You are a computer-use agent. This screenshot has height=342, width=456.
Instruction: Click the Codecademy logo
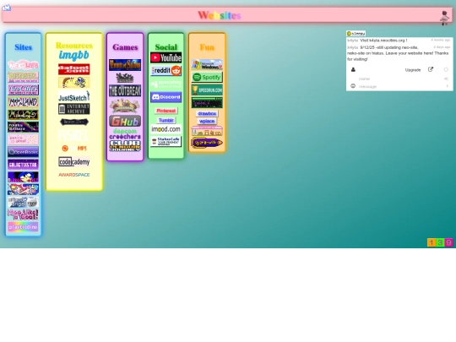tap(73, 161)
